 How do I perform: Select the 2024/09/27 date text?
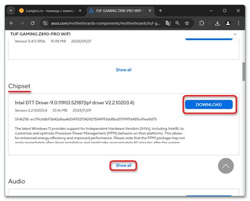click(81, 41)
